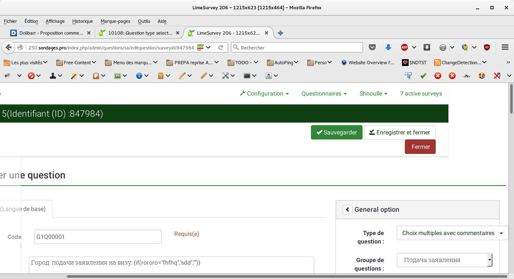Open the Adblock Plus icon
Screen dimensions: 514x279
point(404,47)
